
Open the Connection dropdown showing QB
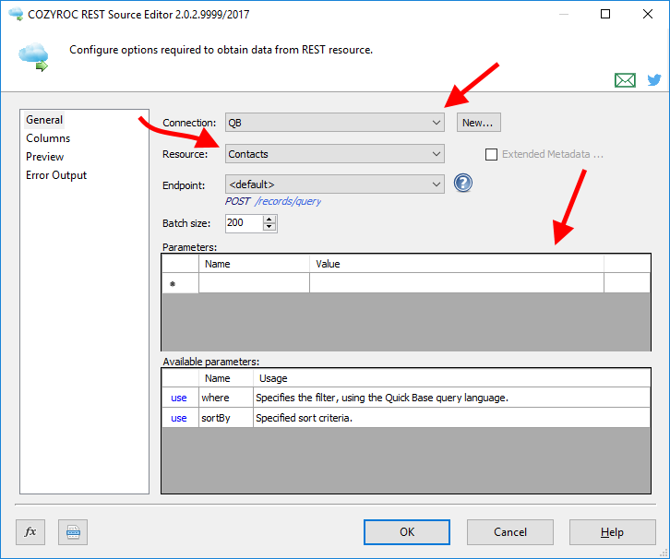[x=335, y=123]
